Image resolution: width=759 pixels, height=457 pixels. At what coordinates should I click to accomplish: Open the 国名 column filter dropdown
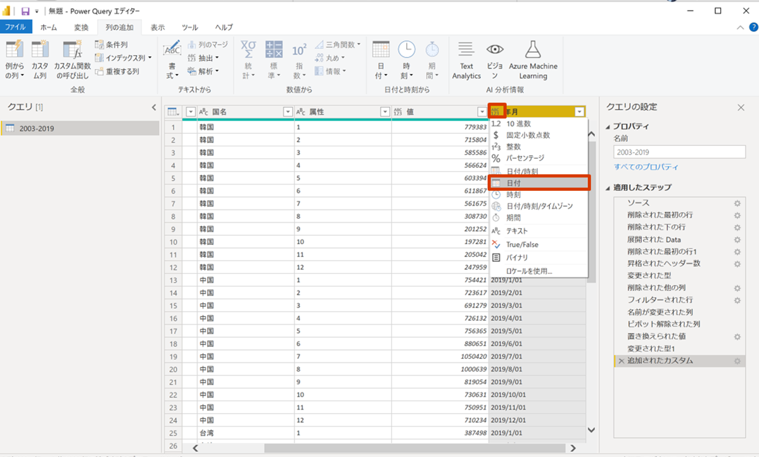(x=288, y=112)
